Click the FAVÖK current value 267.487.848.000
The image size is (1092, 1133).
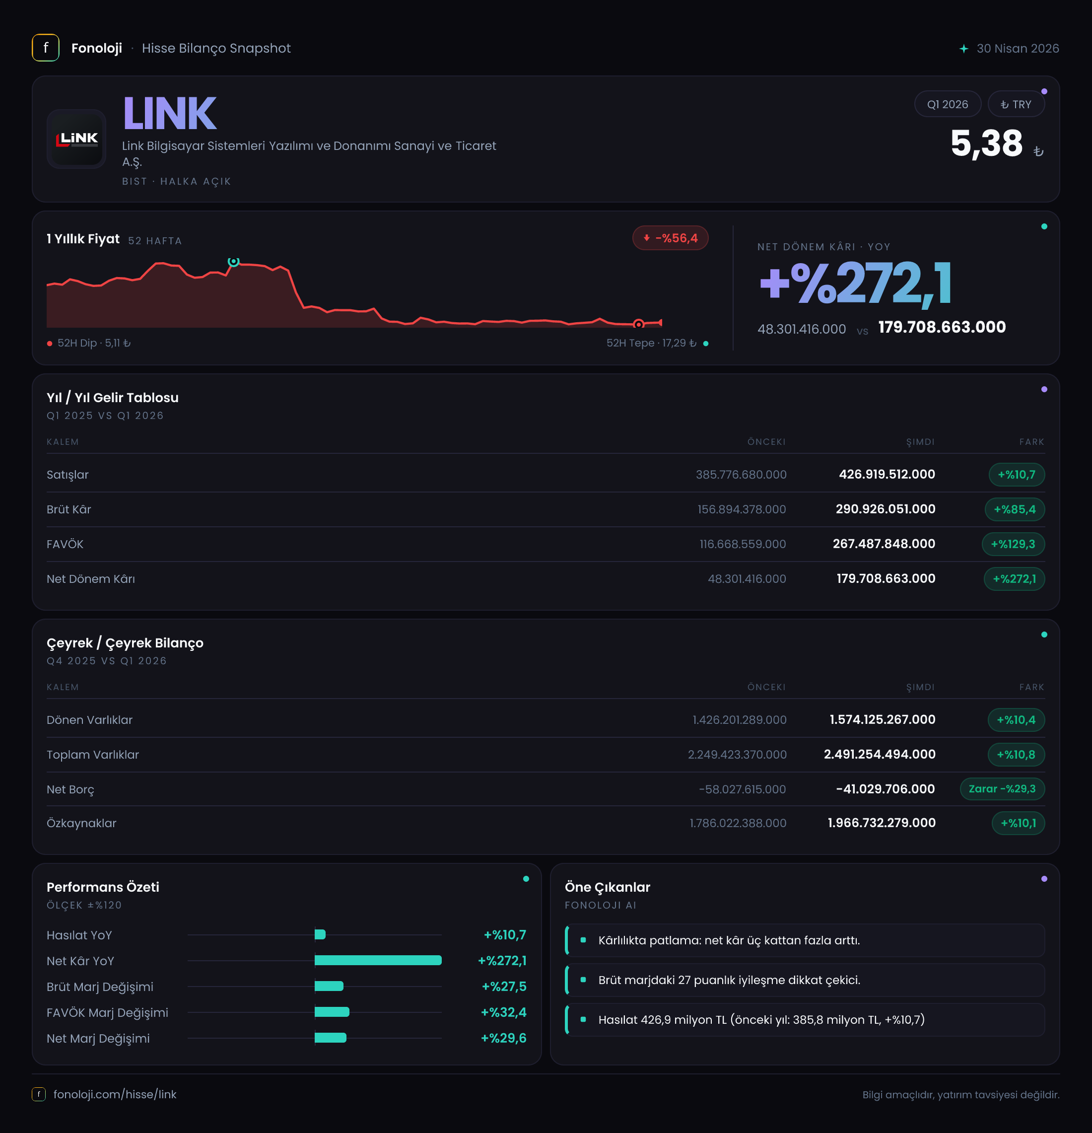point(884,544)
